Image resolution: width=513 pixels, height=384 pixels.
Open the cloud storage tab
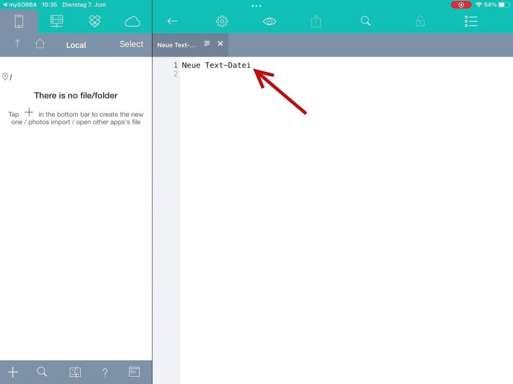click(133, 21)
